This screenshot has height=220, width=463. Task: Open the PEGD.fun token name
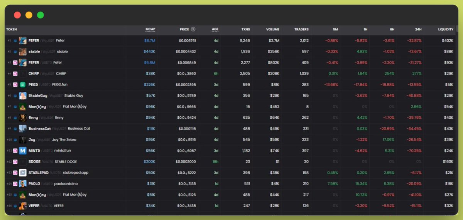pos(60,84)
